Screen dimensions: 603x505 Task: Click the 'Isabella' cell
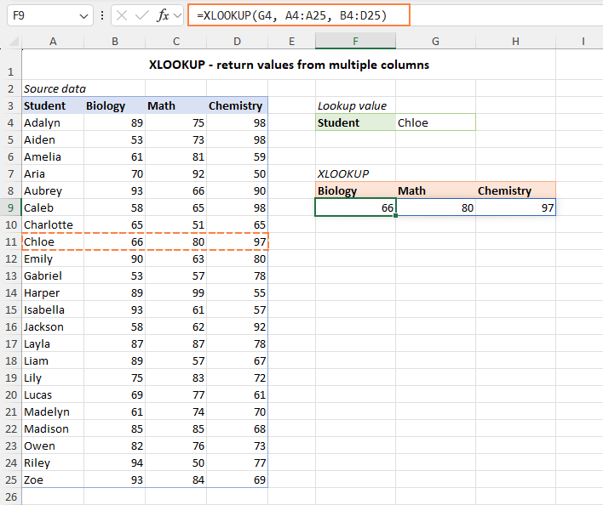pyautogui.click(x=53, y=309)
